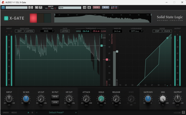Image resolution: width=186 pixels, height=115 pixels.
Task: Click the M/S button in host toolbar
Action: coord(105,8)
